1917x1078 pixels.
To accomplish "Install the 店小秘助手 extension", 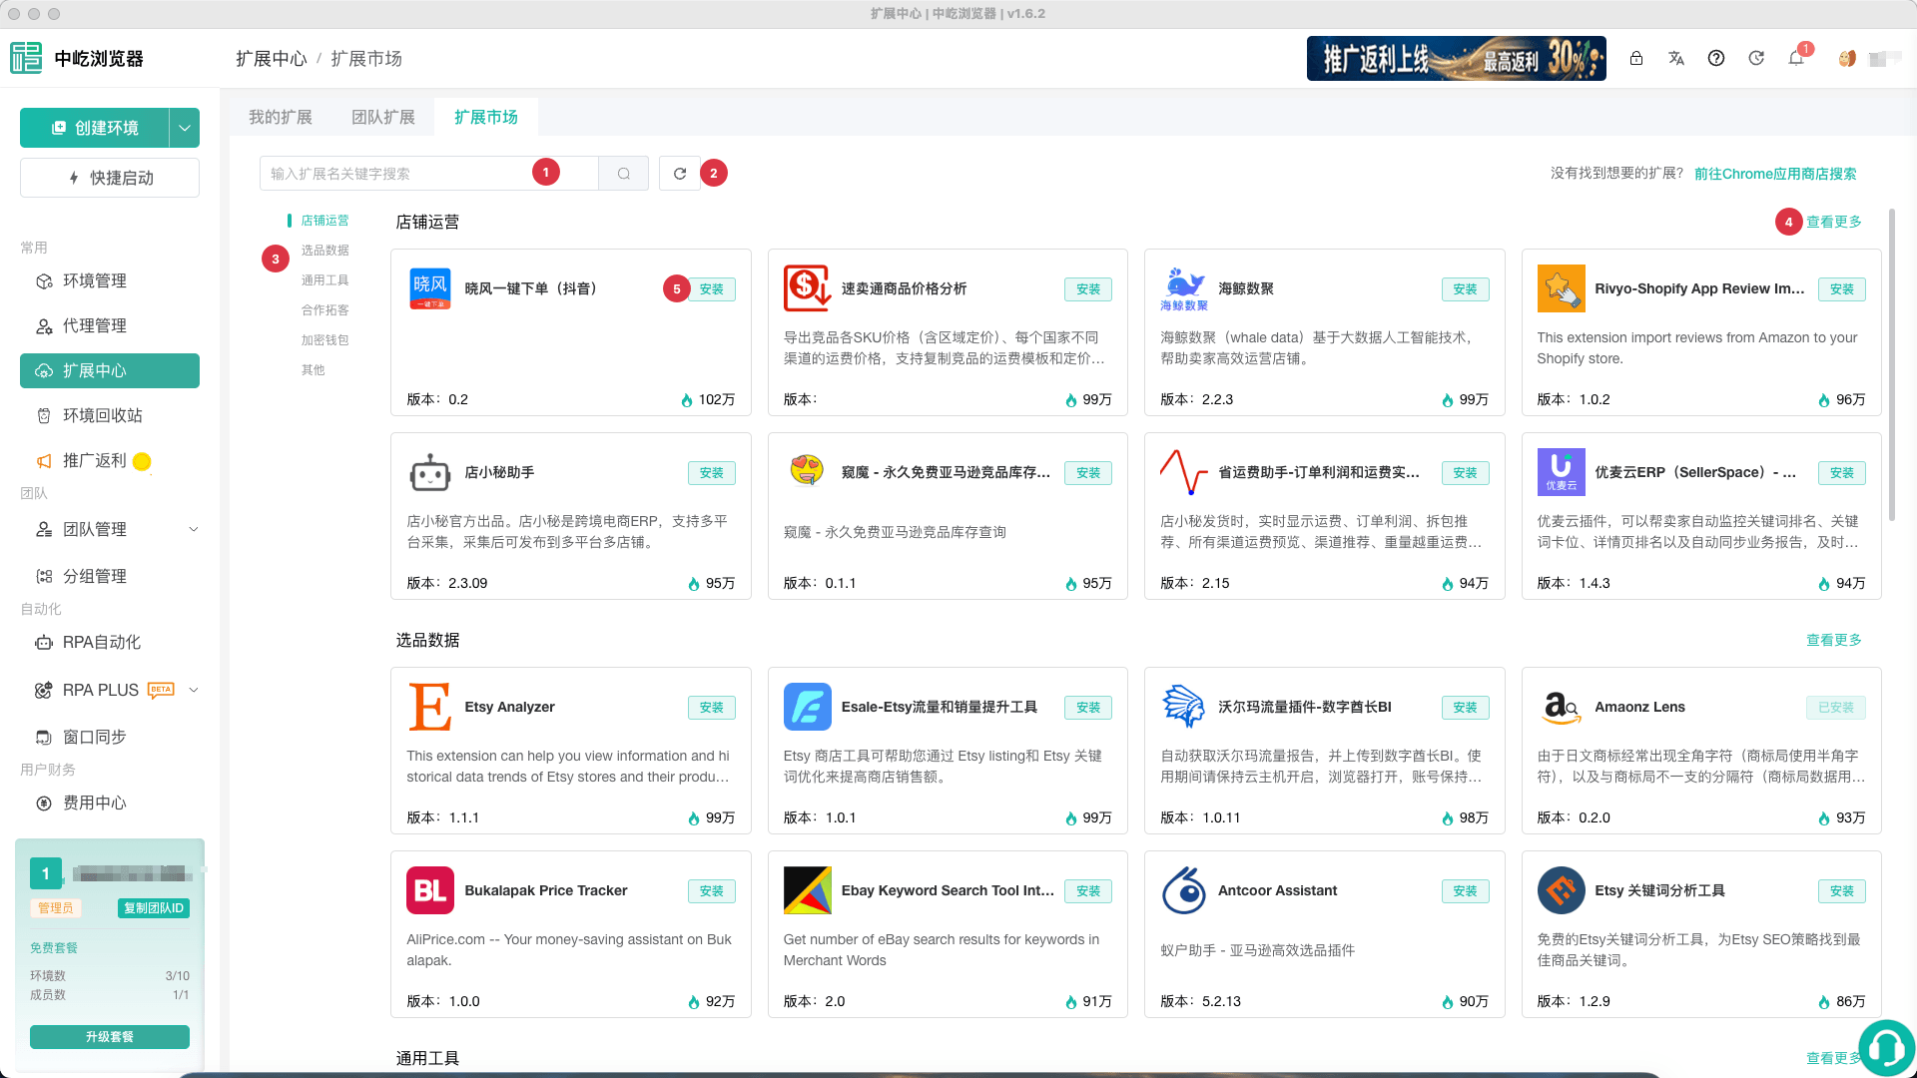I will click(712, 473).
